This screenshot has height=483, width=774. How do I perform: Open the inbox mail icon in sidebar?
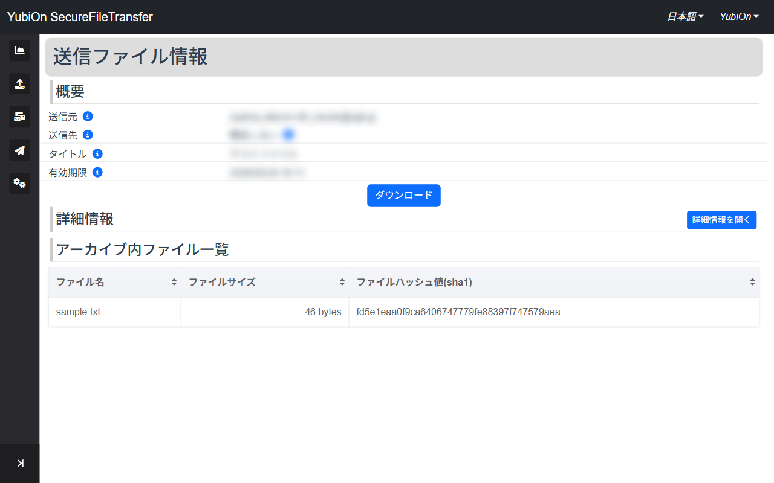[x=19, y=117]
